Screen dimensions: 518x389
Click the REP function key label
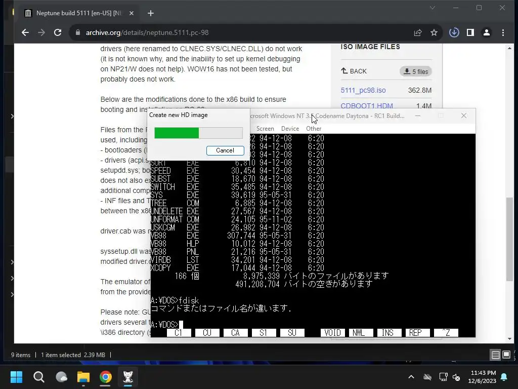click(x=417, y=333)
